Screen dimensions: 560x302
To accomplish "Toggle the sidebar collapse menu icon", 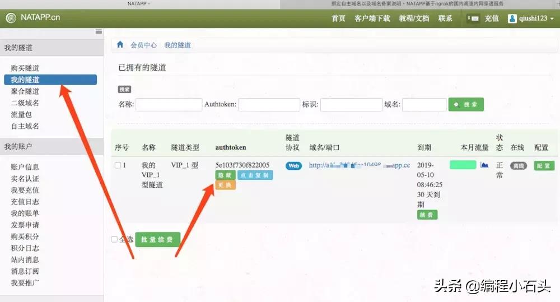I will (99, 32).
